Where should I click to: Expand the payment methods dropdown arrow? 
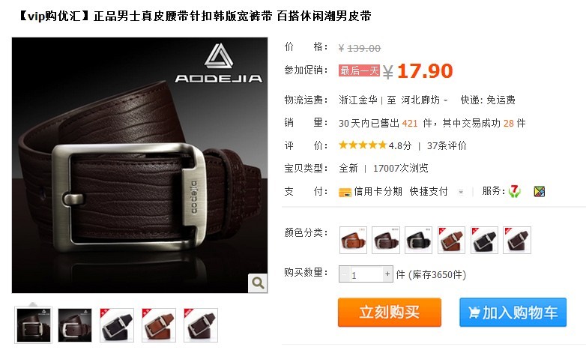(x=461, y=192)
